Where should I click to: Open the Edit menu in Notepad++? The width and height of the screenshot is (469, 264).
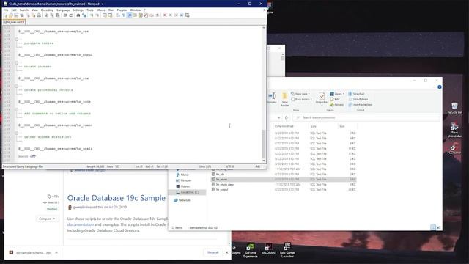coord(14,10)
